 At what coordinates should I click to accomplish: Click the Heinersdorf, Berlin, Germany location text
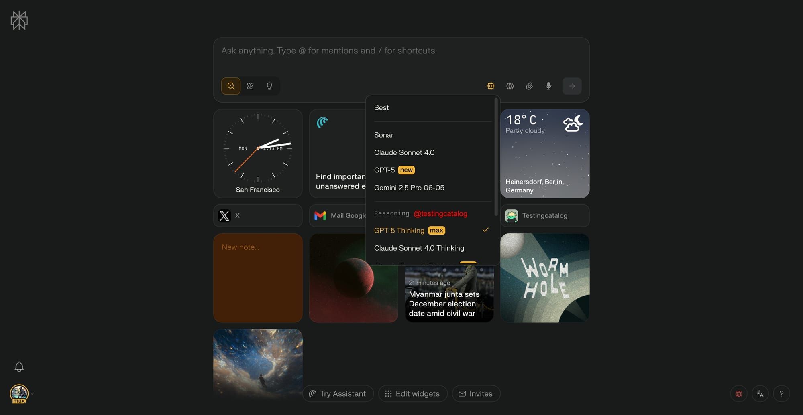(x=534, y=186)
